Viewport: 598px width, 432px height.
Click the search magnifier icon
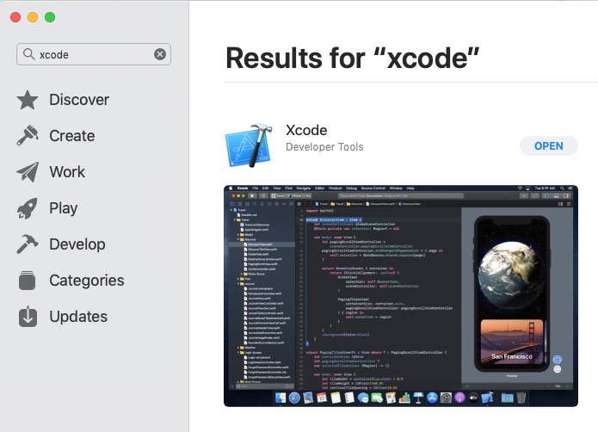[28, 53]
